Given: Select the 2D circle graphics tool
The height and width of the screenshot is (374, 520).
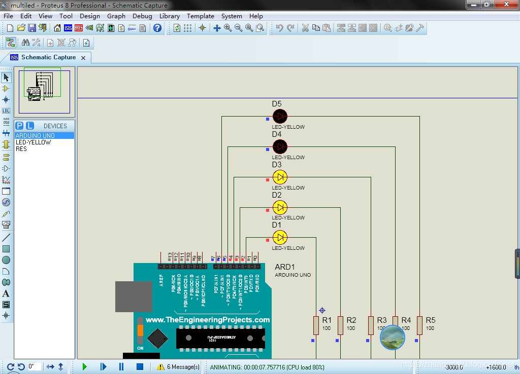Looking at the screenshot, I should pos(6,260).
